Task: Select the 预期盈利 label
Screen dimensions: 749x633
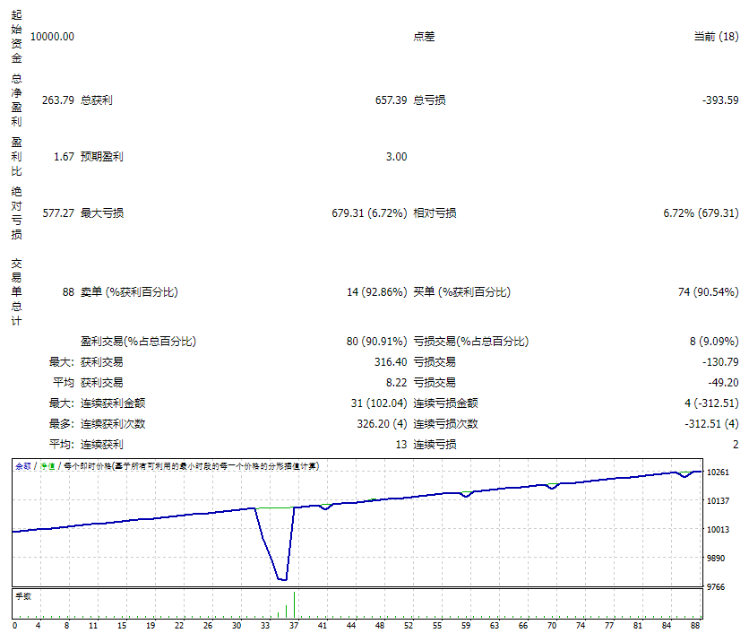Action: tap(102, 156)
